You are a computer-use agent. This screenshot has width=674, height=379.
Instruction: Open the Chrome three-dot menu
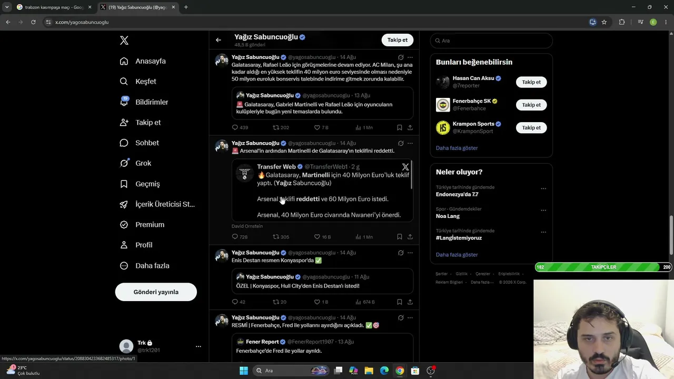(666, 22)
